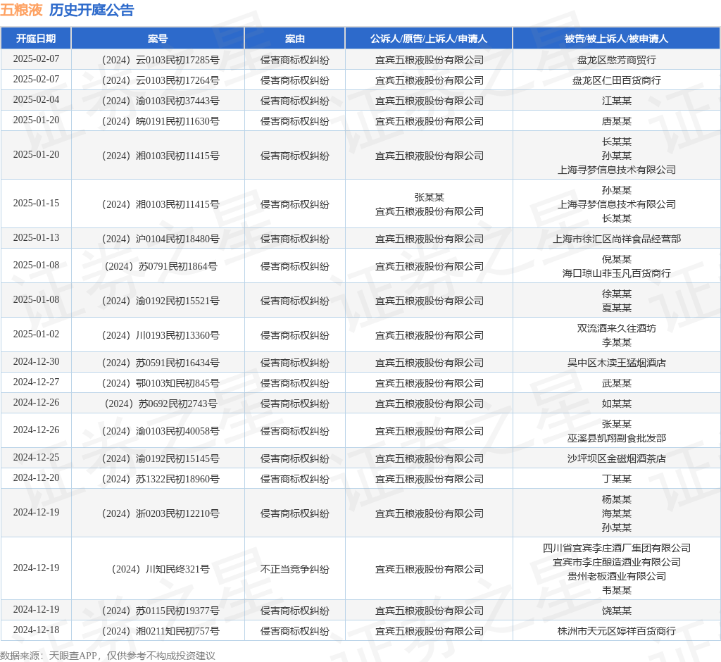Select defendant 盘龙区仁田百货商行
The image size is (721, 662).
(617, 80)
